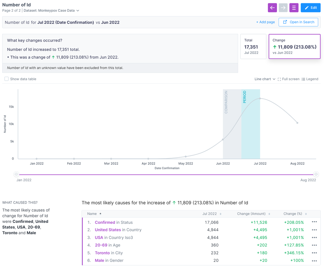Click the left date range slider handle
The height and width of the screenshot is (268, 324).
tap(17, 174)
